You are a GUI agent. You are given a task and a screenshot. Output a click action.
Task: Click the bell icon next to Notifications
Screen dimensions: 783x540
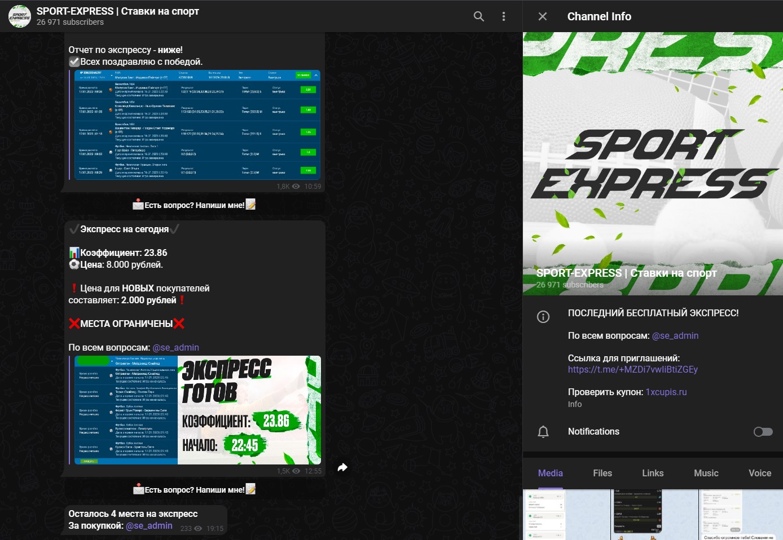click(x=543, y=432)
